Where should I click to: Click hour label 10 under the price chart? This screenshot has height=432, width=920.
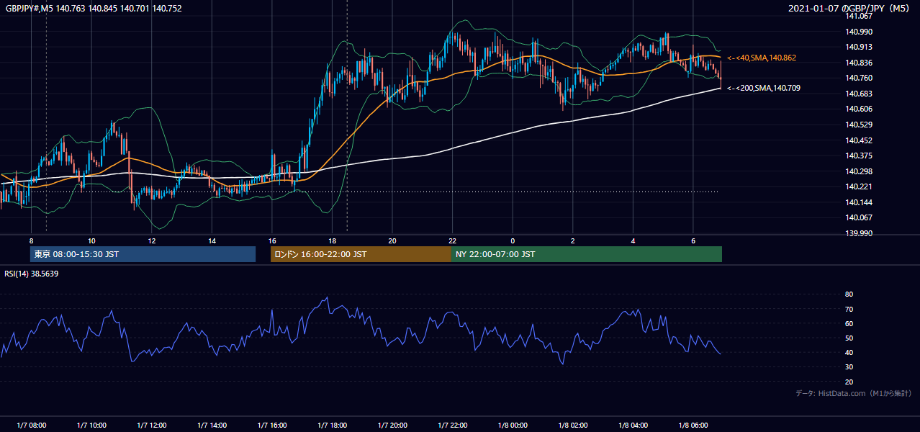(91, 240)
